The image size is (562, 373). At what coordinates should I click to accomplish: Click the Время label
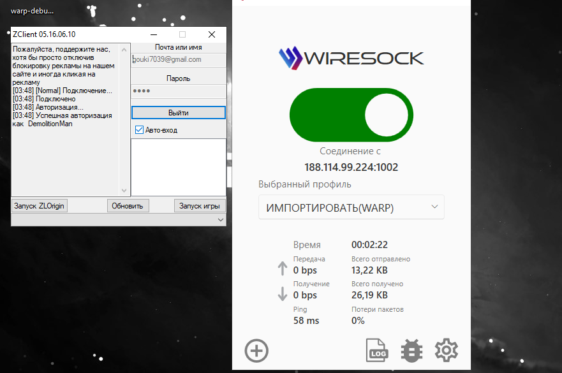(x=307, y=245)
